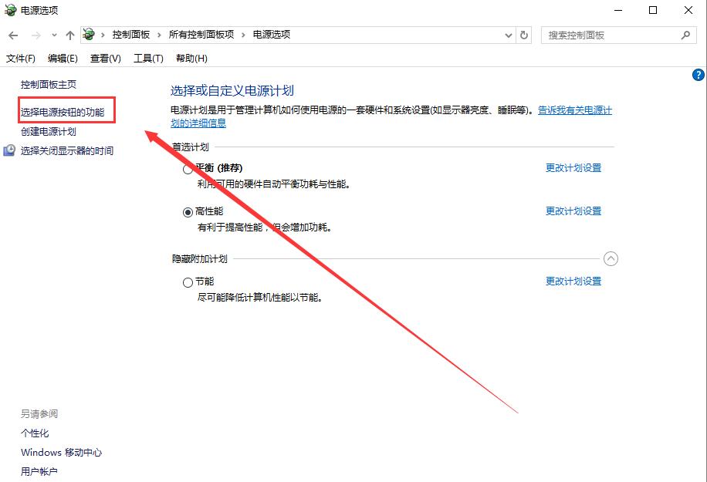
Task: Click the power options icon in the title bar
Action: click(x=11, y=10)
